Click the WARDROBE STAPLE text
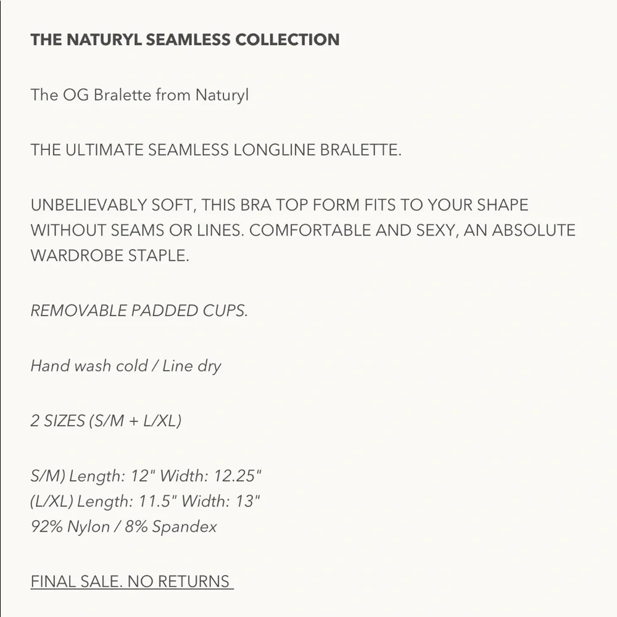Viewport: 617px width, 617px height. (110, 255)
